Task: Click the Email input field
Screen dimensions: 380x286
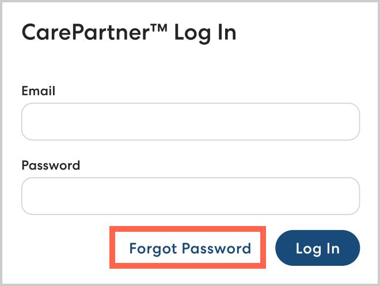Action: [x=191, y=122]
